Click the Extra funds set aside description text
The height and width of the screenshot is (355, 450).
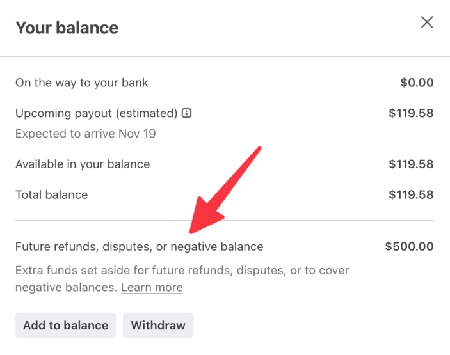pos(182,271)
